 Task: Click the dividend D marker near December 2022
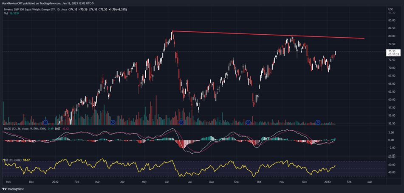coord(318,122)
